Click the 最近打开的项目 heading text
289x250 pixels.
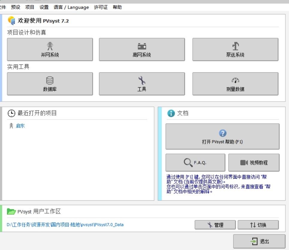coord(37,113)
